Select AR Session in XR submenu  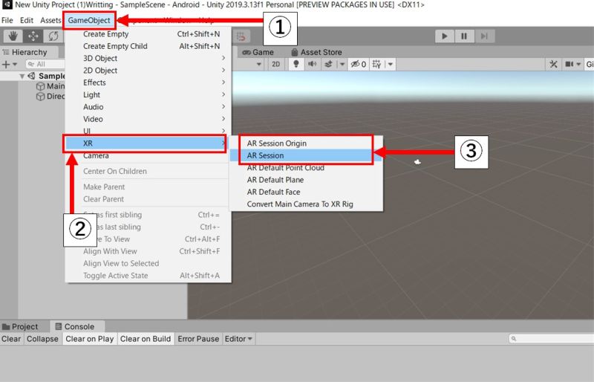(x=306, y=155)
